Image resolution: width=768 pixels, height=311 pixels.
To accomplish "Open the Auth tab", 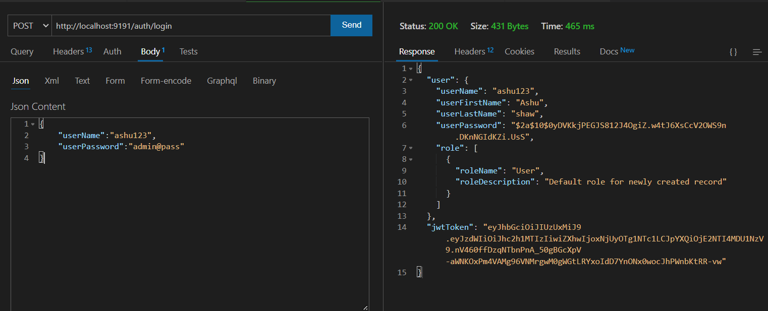I will point(112,51).
